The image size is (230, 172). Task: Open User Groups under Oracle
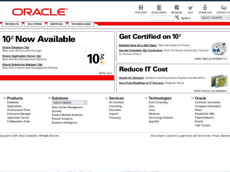click(202, 125)
